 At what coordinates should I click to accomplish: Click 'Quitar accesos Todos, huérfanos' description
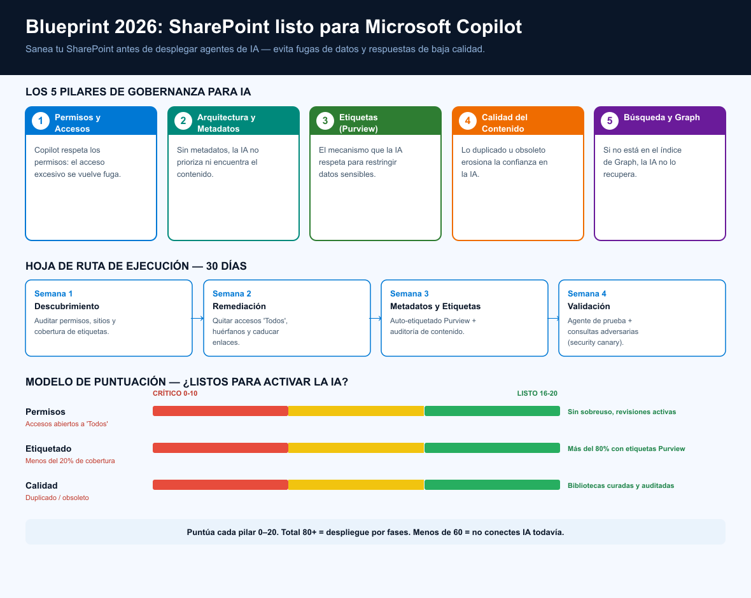tap(250, 331)
